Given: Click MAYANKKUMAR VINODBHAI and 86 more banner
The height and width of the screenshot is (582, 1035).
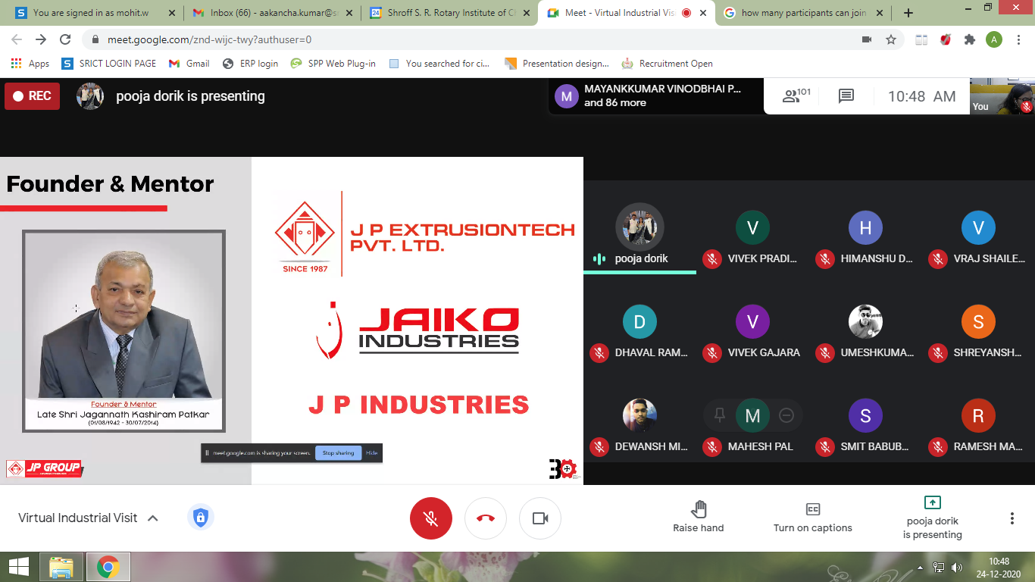Looking at the screenshot, I should pyautogui.click(x=656, y=96).
